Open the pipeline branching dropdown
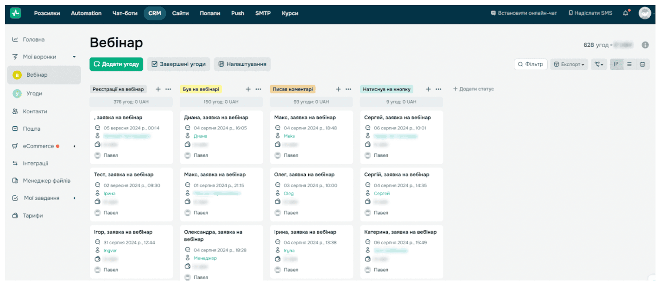The width and height of the screenshot is (658, 282). [x=599, y=64]
